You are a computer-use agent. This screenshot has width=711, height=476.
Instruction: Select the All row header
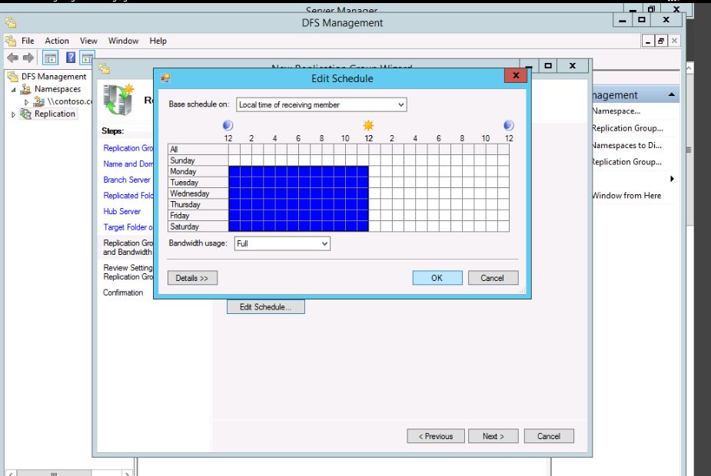click(198, 150)
